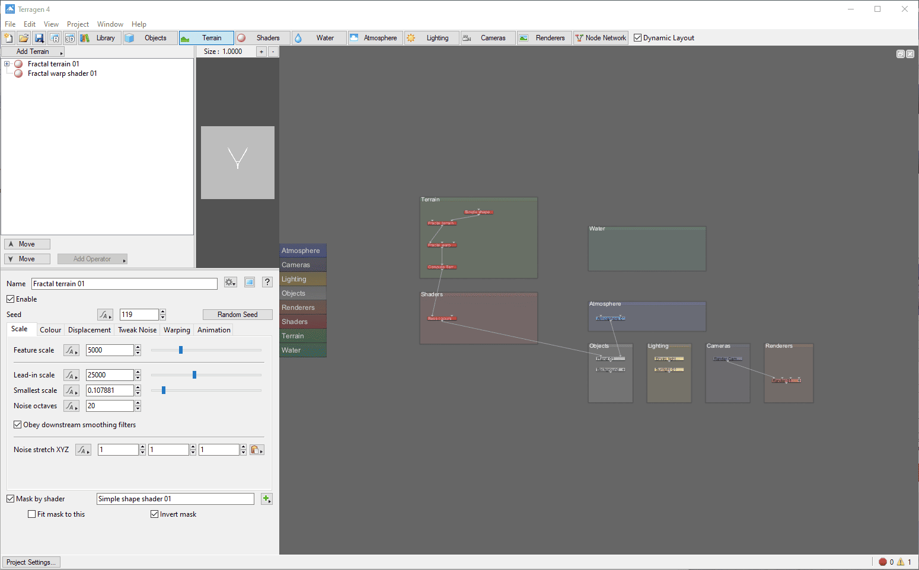The image size is (919, 570).
Task: Open the render view window icon
Action: click(x=55, y=38)
